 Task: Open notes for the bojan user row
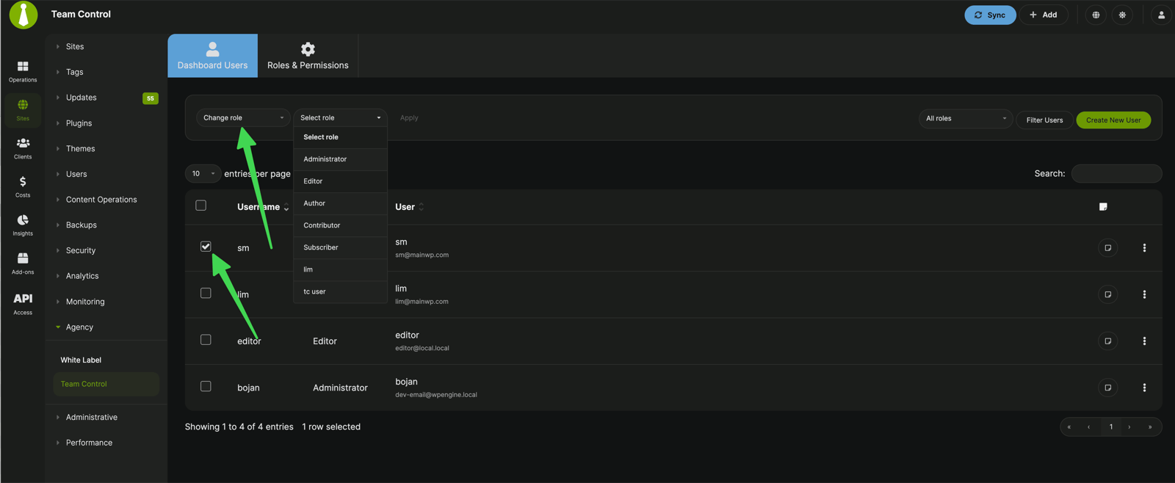tap(1107, 388)
